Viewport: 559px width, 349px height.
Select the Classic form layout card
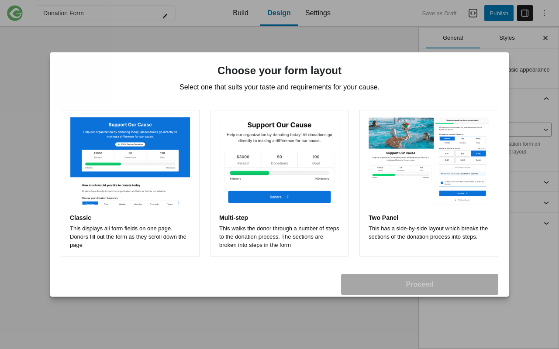tap(130, 183)
